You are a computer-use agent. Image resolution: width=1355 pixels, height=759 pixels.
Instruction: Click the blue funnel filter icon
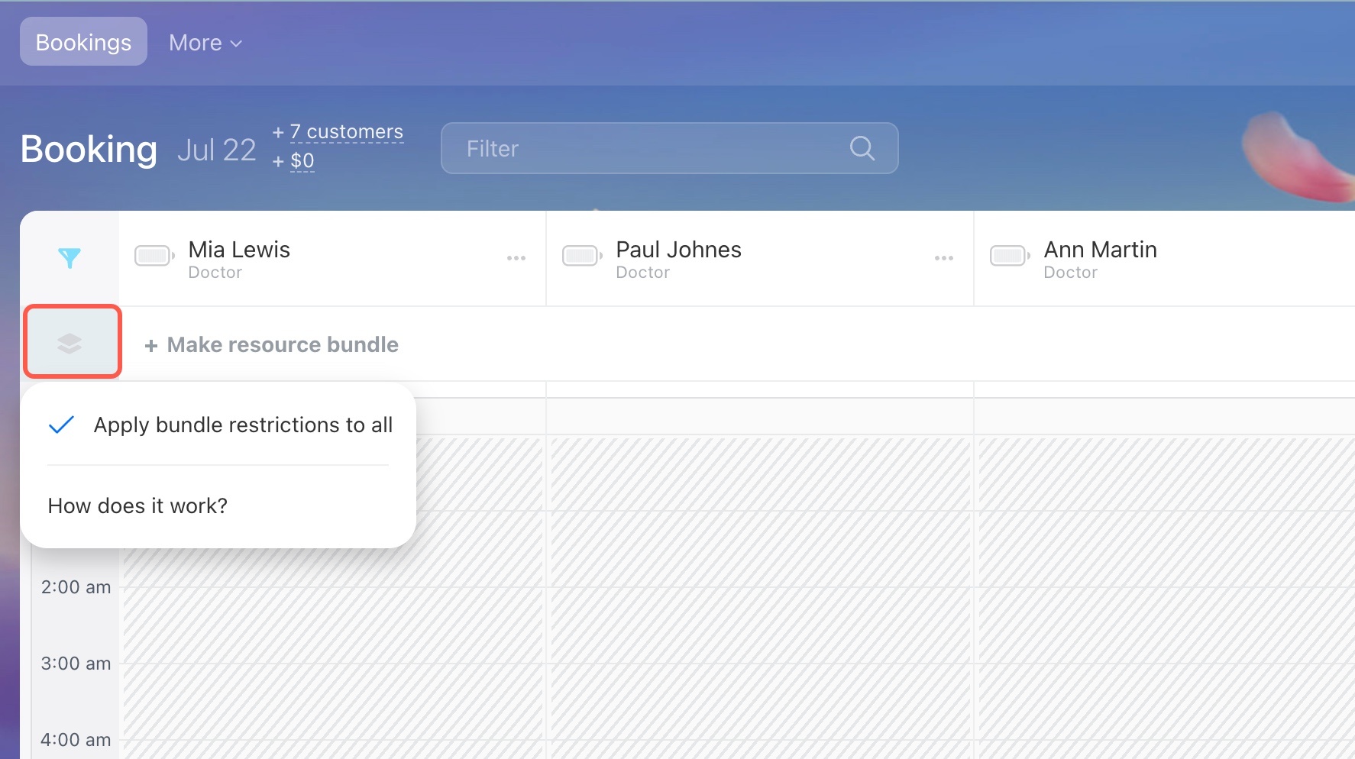[x=70, y=258]
